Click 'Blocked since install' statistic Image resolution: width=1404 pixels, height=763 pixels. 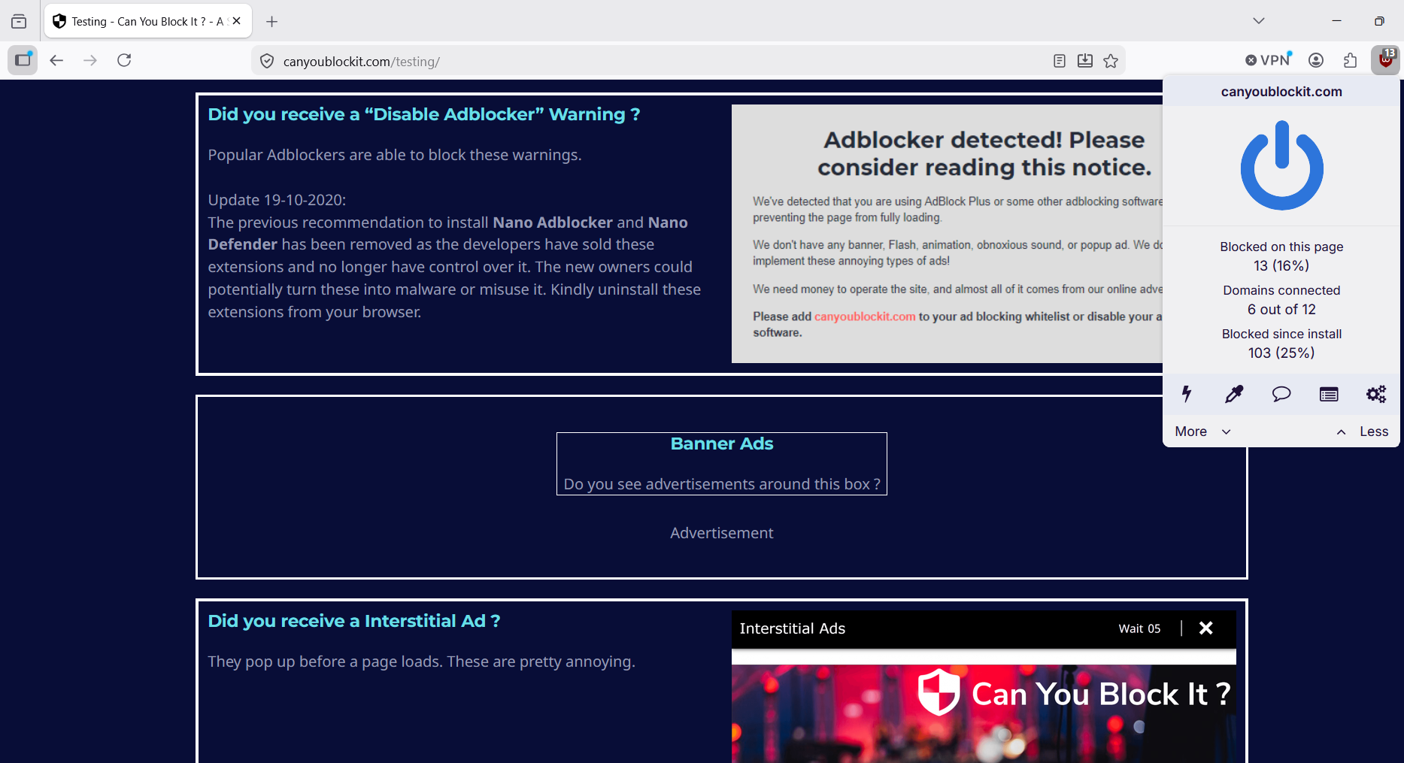tap(1281, 344)
